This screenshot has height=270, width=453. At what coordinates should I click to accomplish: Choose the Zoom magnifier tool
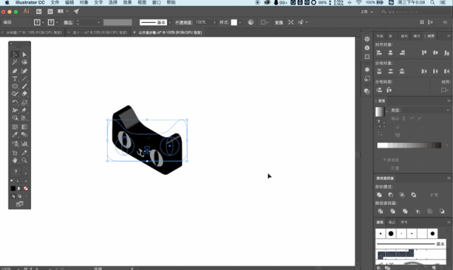pyautogui.click(x=25, y=160)
